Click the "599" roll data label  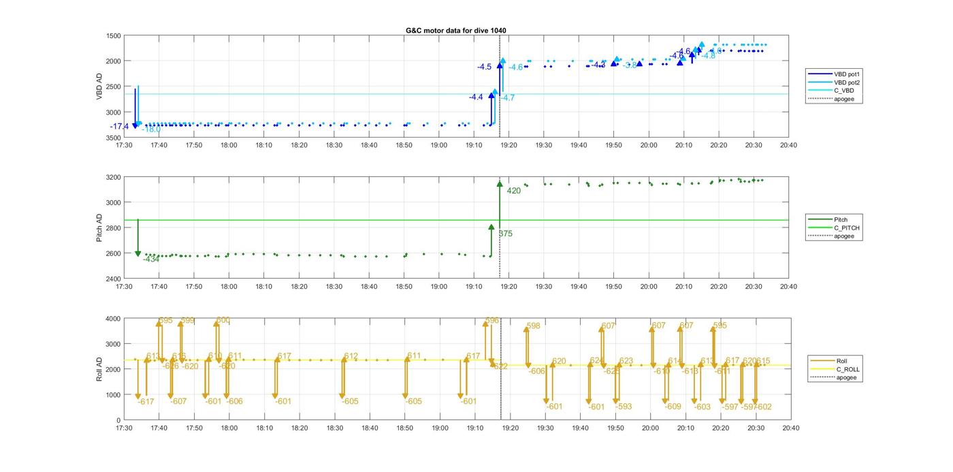[188, 321]
